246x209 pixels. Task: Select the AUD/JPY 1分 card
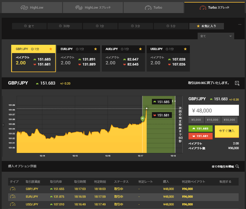(x=123, y=58)
